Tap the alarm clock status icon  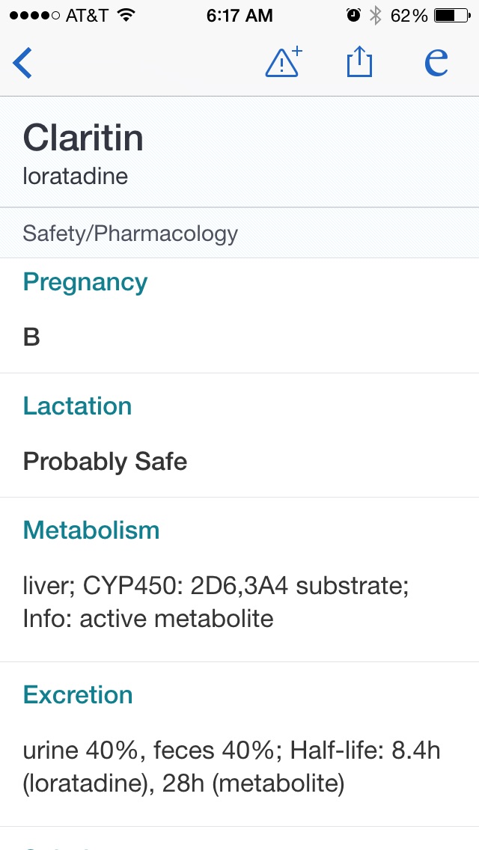click(353, 15)
